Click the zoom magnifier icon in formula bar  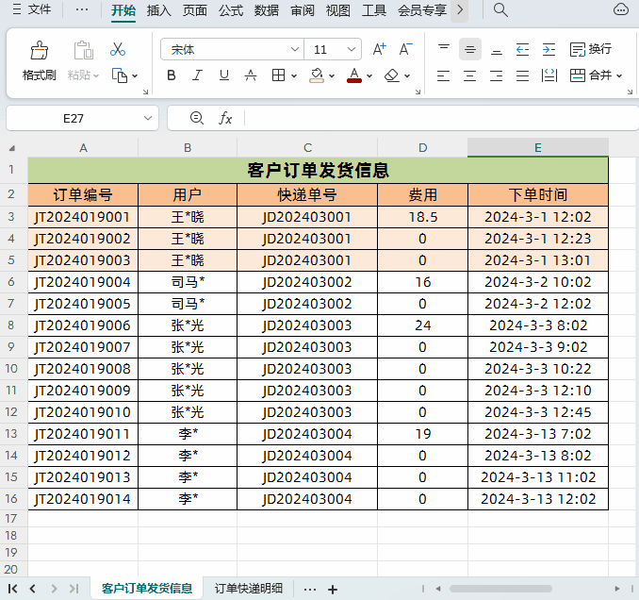[x=197, y=118]
